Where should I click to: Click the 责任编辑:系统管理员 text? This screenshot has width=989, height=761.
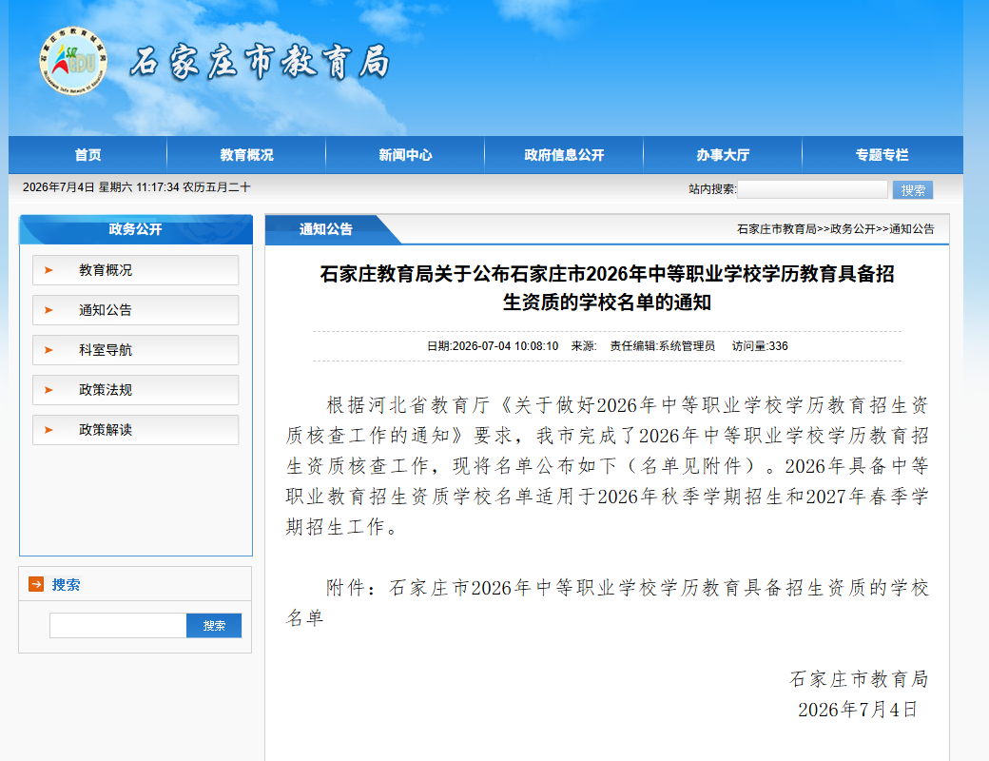[x=662, y=346]
